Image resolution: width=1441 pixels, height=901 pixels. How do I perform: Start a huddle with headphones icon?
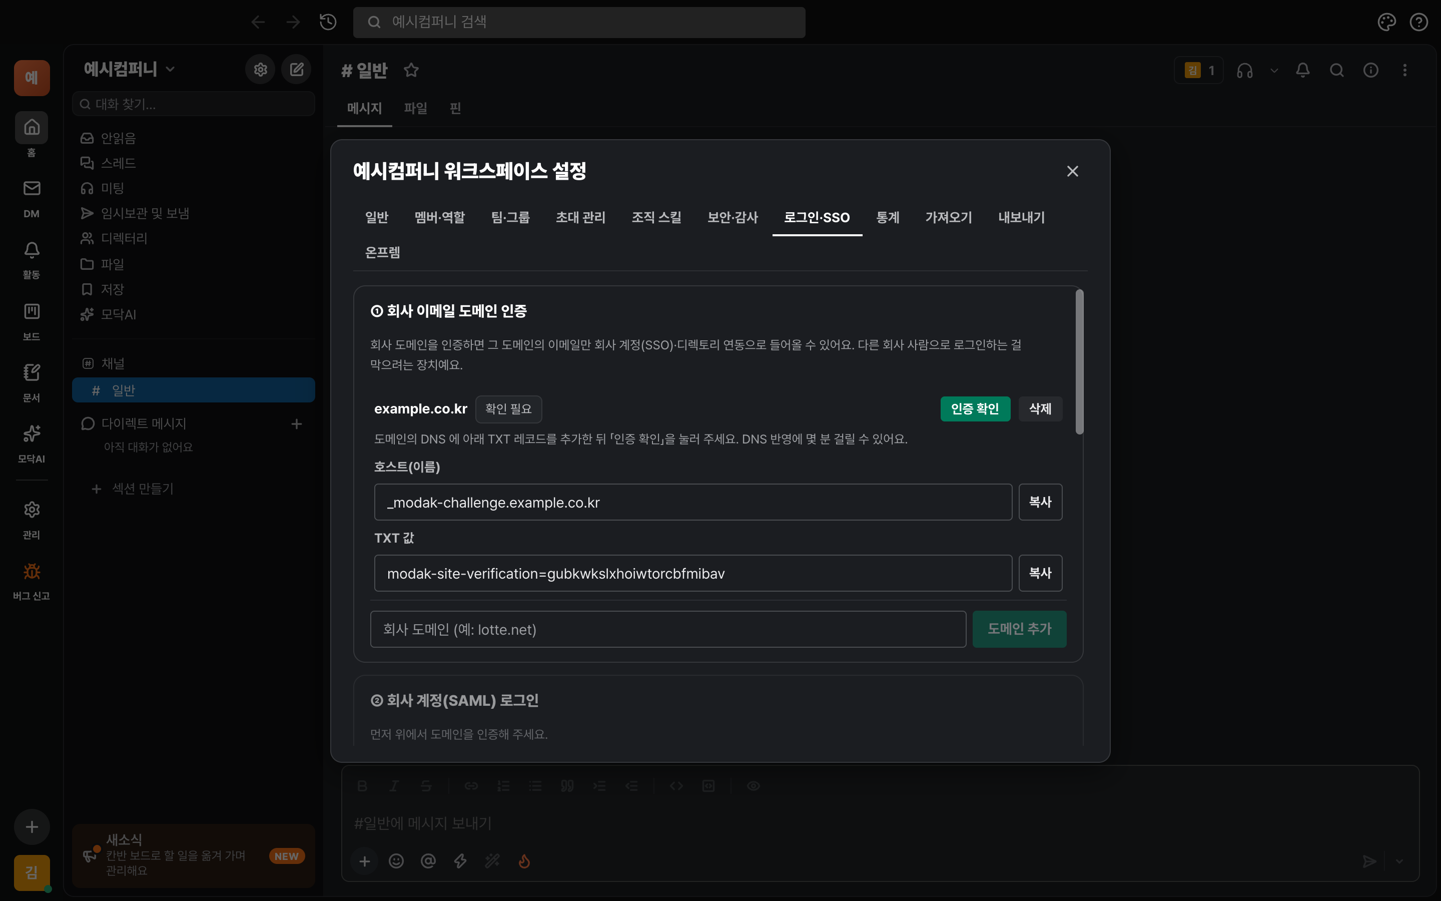[x=1244, y=70]
